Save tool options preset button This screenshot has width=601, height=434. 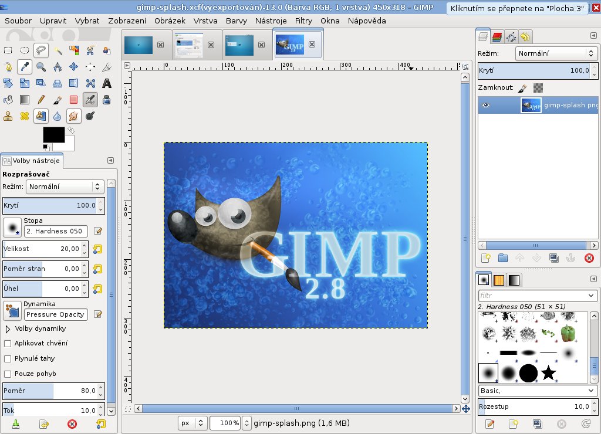point(16,424)
